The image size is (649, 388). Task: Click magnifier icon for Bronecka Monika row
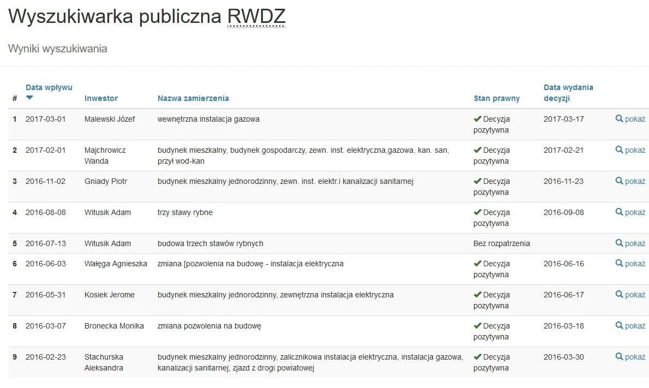619,325
